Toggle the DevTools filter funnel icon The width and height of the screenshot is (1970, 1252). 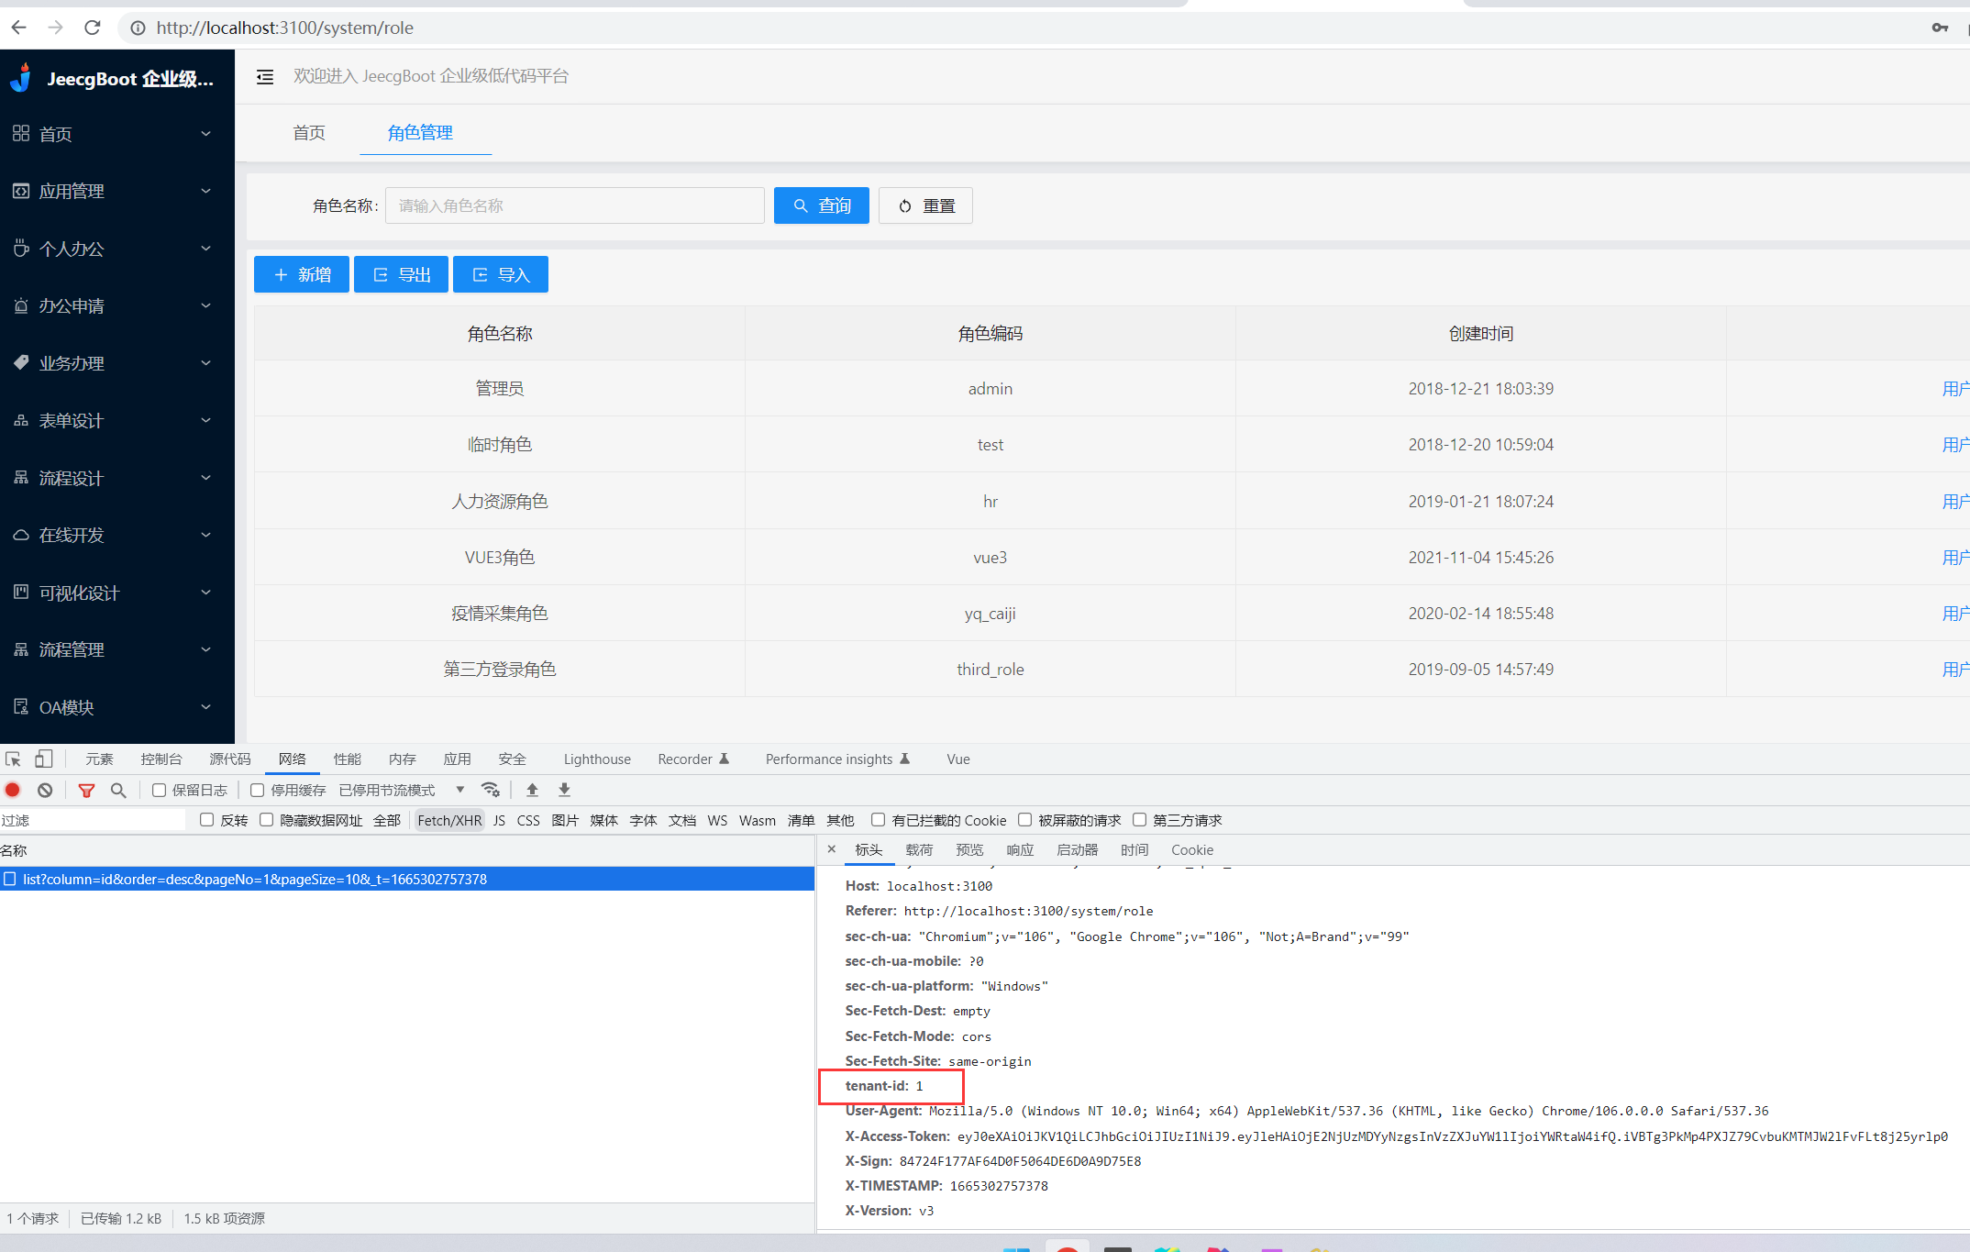[86, 790]
